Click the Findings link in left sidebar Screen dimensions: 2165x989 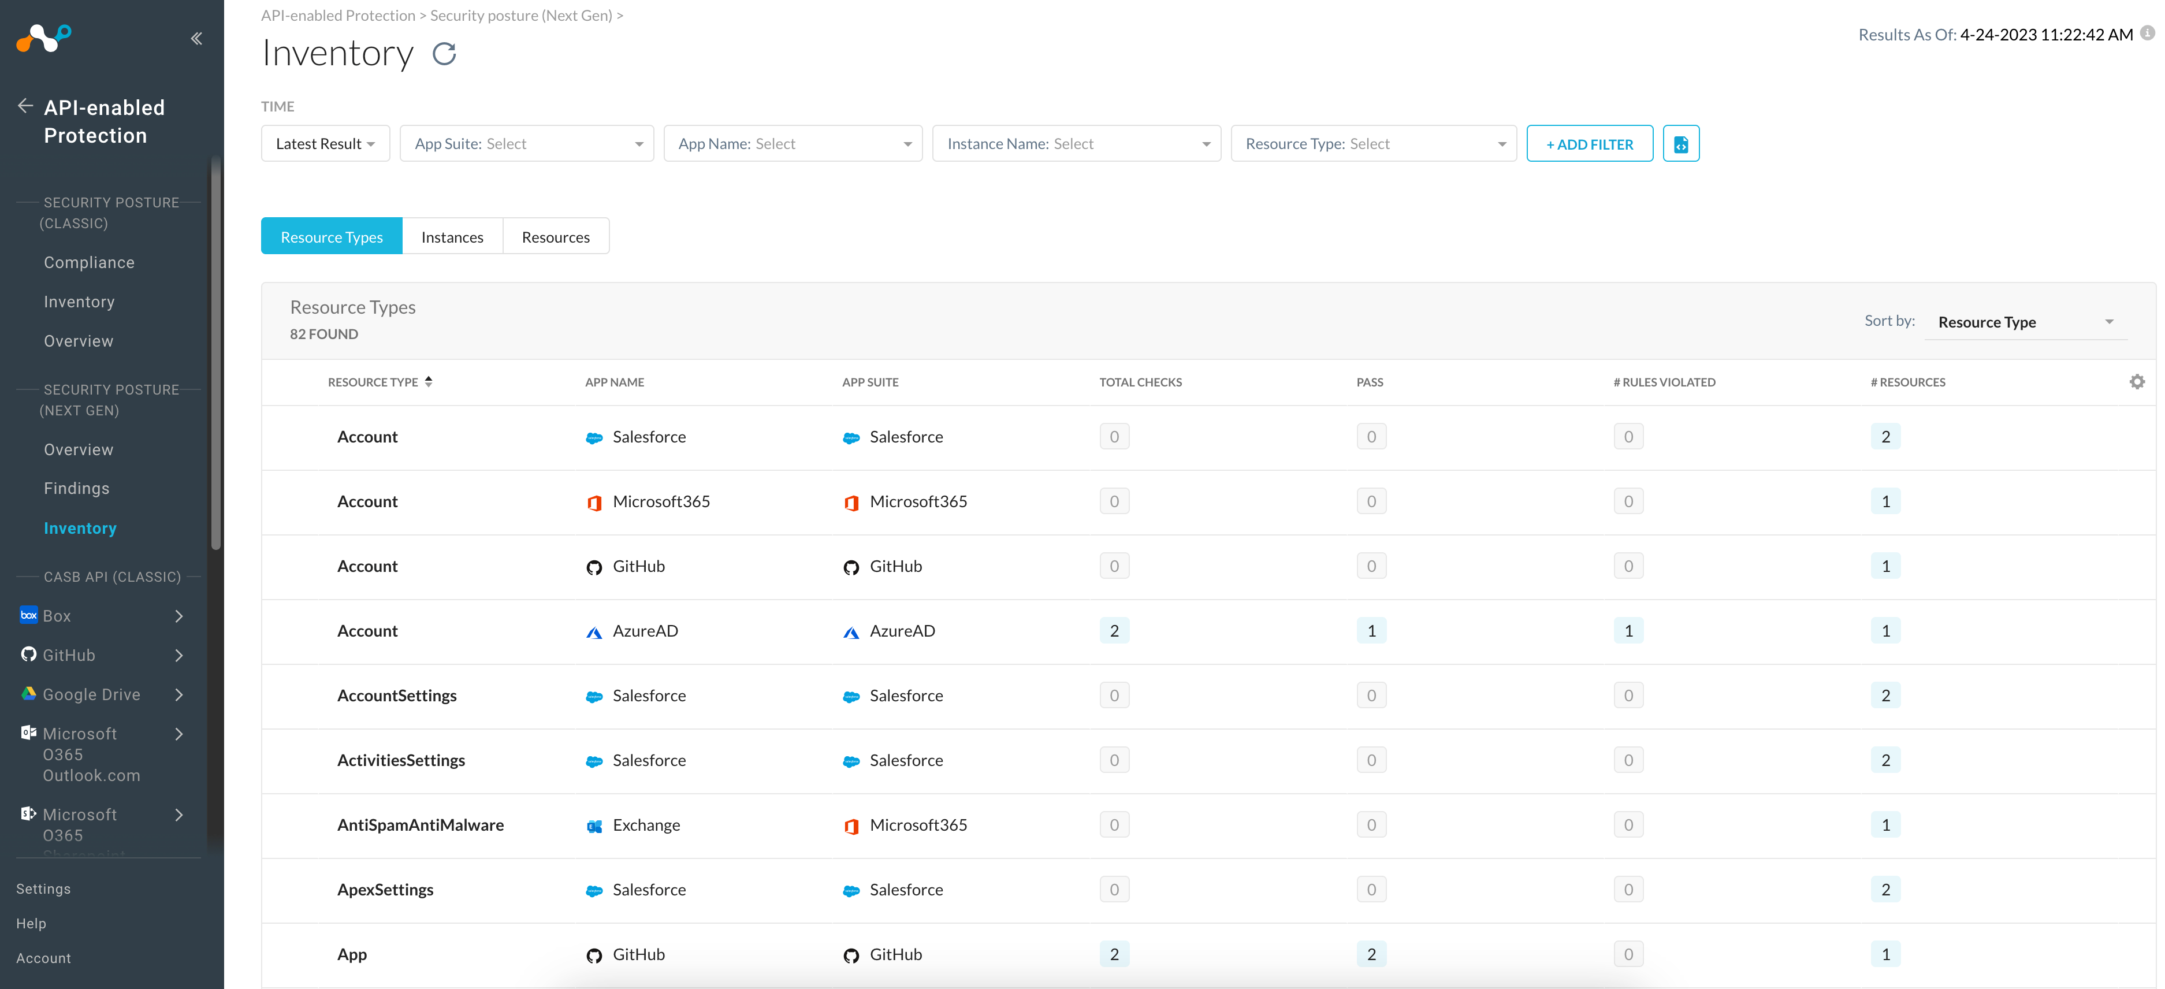75,488
